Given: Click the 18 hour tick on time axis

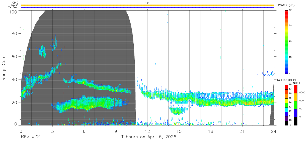Looking at the screenshot, I should (211, 131).
